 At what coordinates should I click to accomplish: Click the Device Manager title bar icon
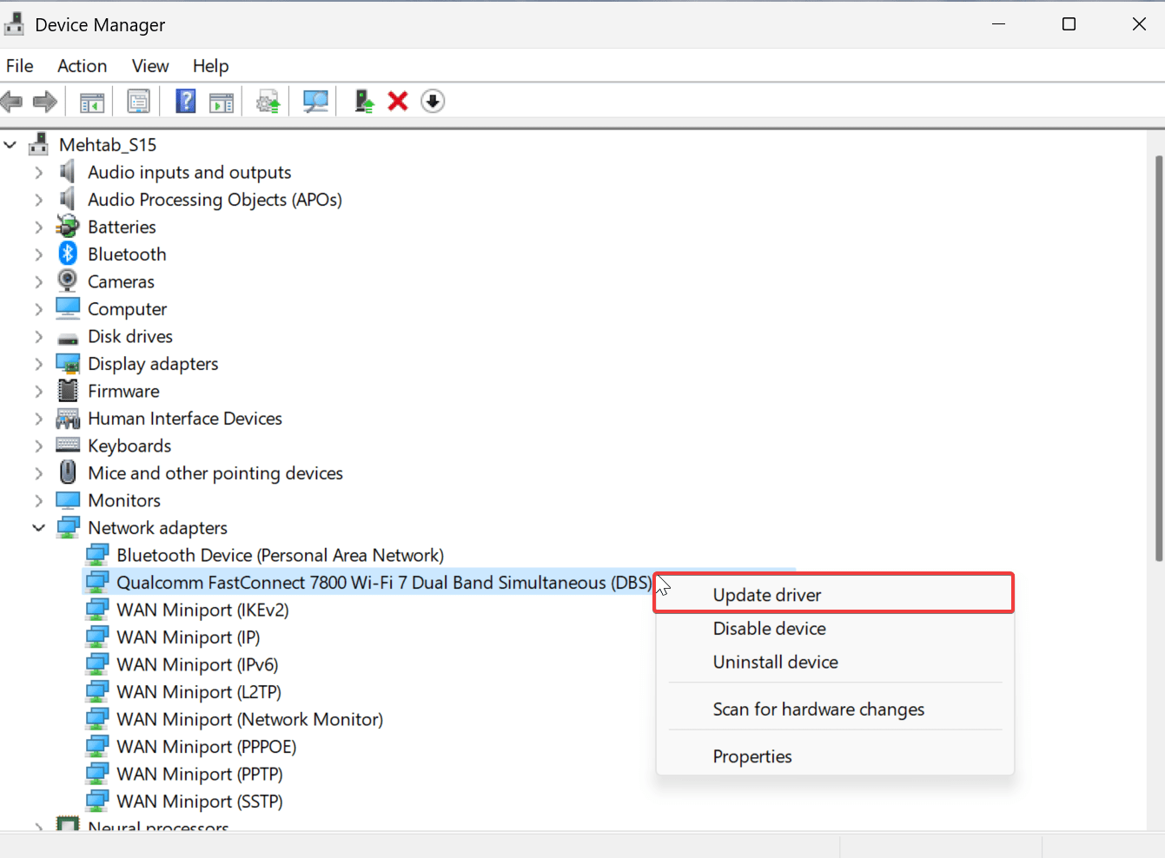click(14, 24)
